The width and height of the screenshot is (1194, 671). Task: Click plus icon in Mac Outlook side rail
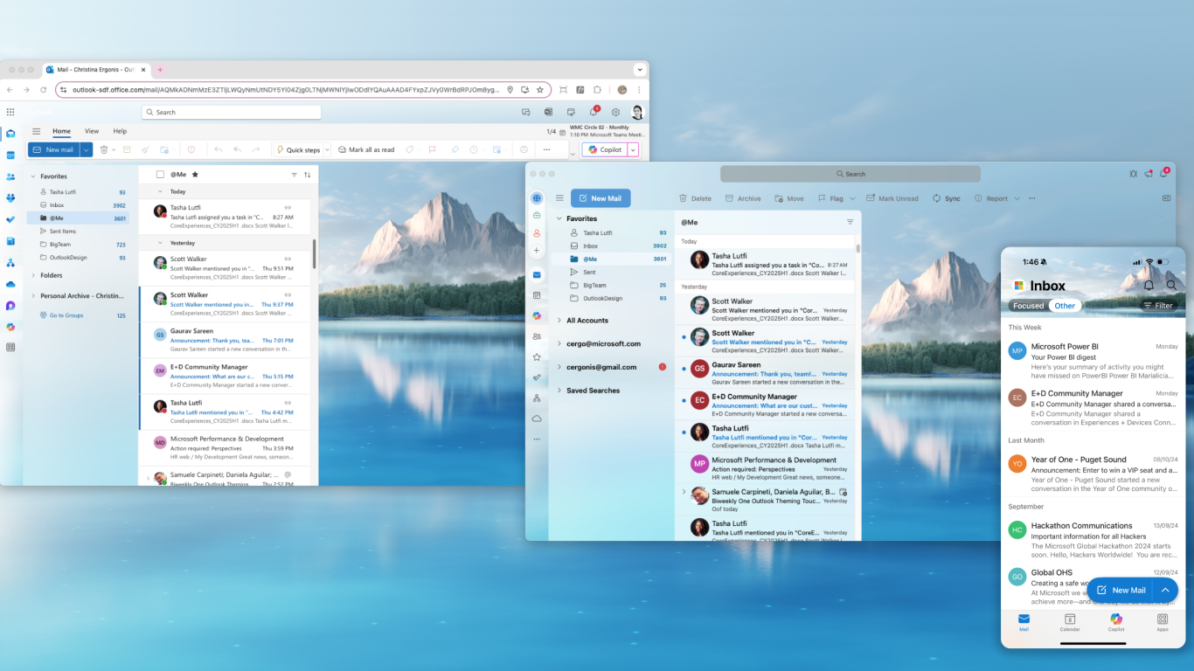[x=537, y=251]
